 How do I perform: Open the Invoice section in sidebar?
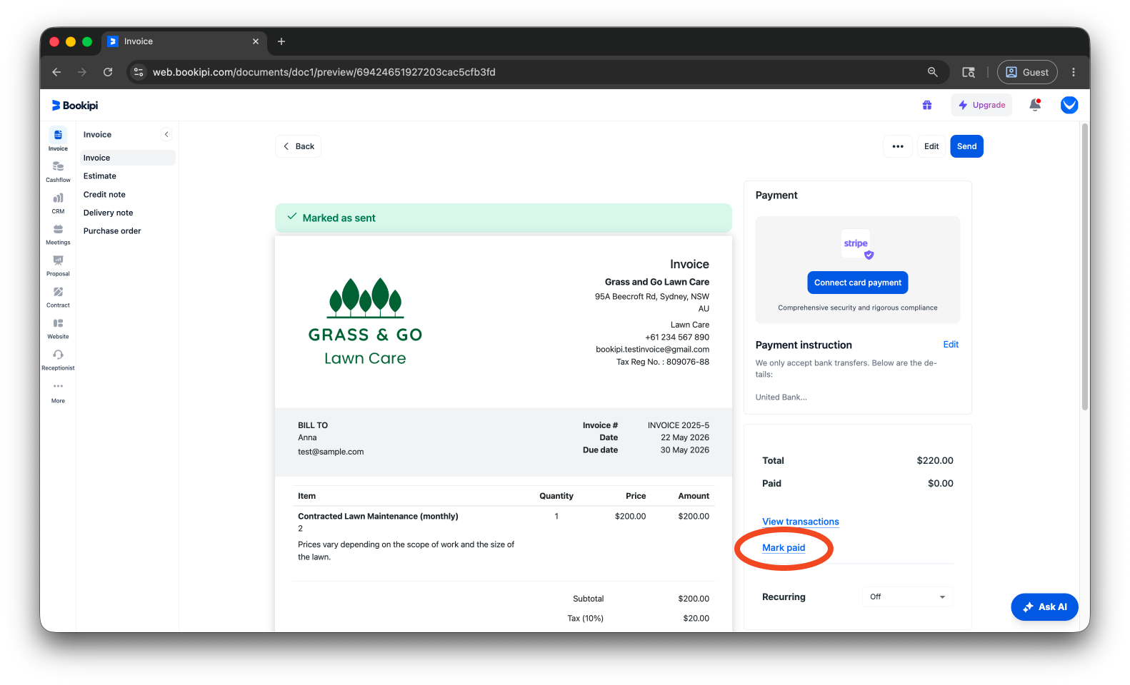pyautogui.click(x=58, y=139)
